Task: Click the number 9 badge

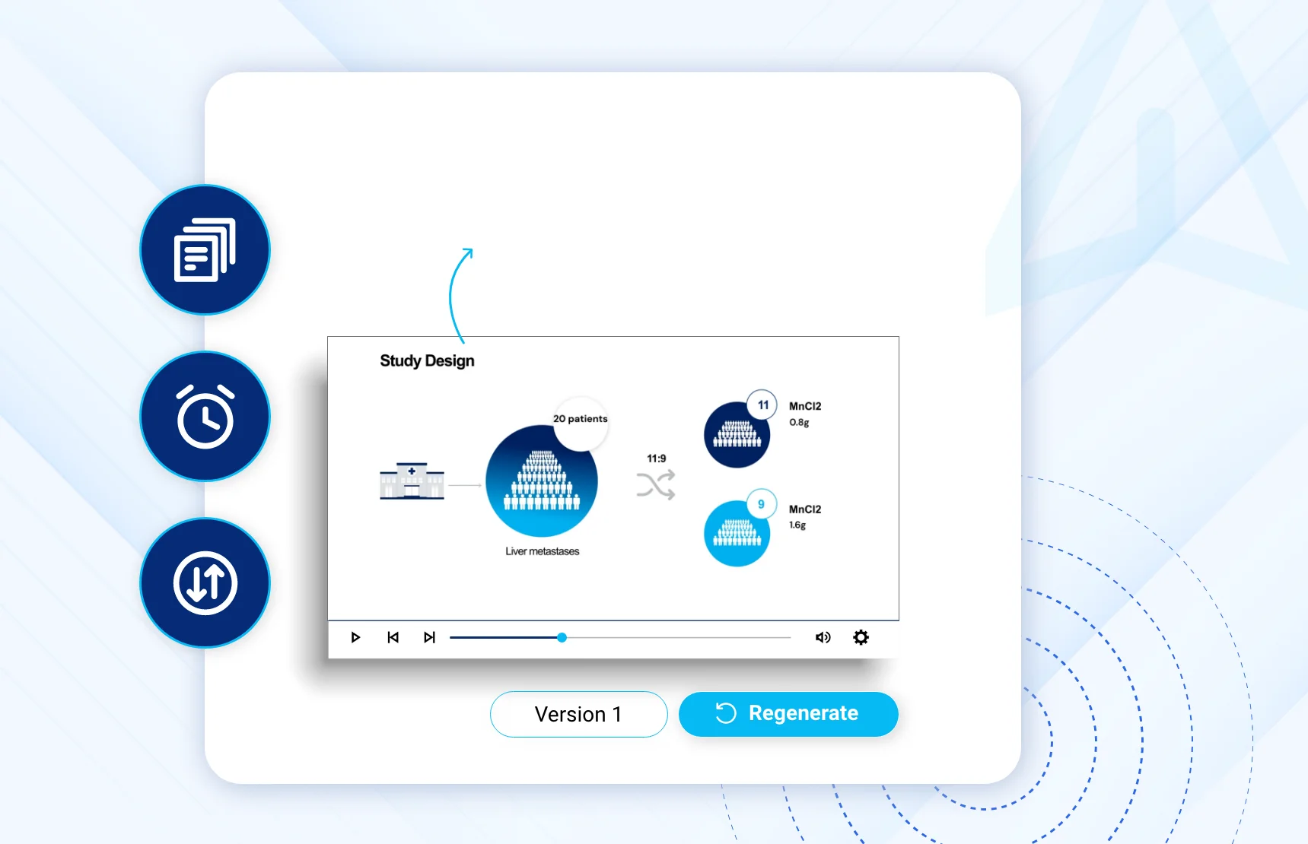Action: coord(761,504)
